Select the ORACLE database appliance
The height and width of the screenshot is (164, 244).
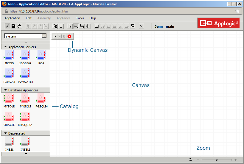pyautogui.click(x=9, y=116)
